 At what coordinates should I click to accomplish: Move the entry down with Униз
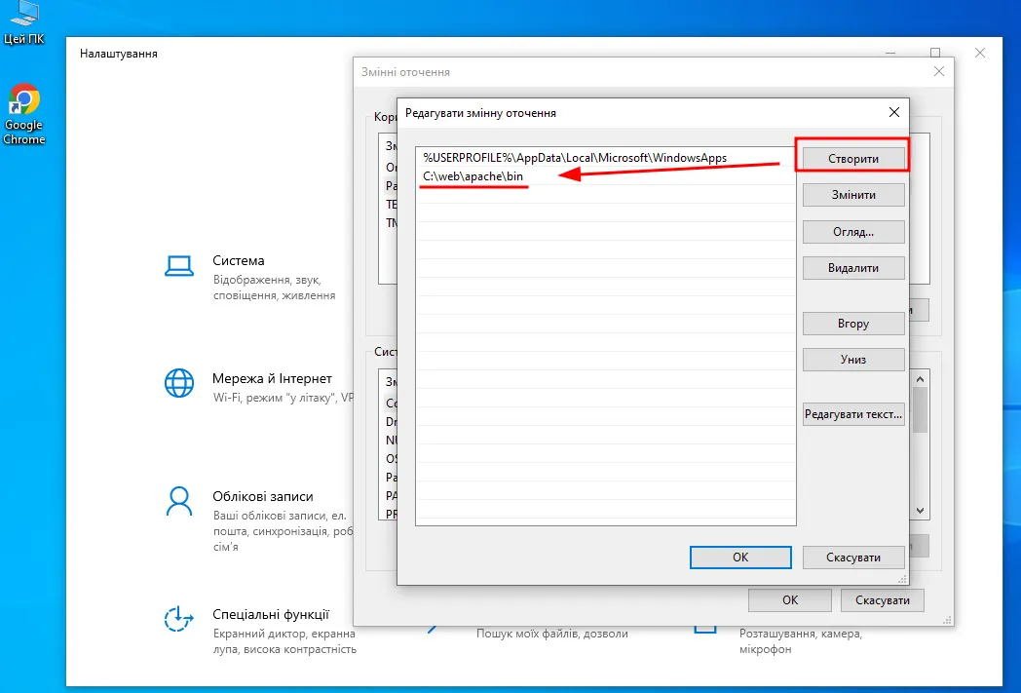(x=853, y=360)
